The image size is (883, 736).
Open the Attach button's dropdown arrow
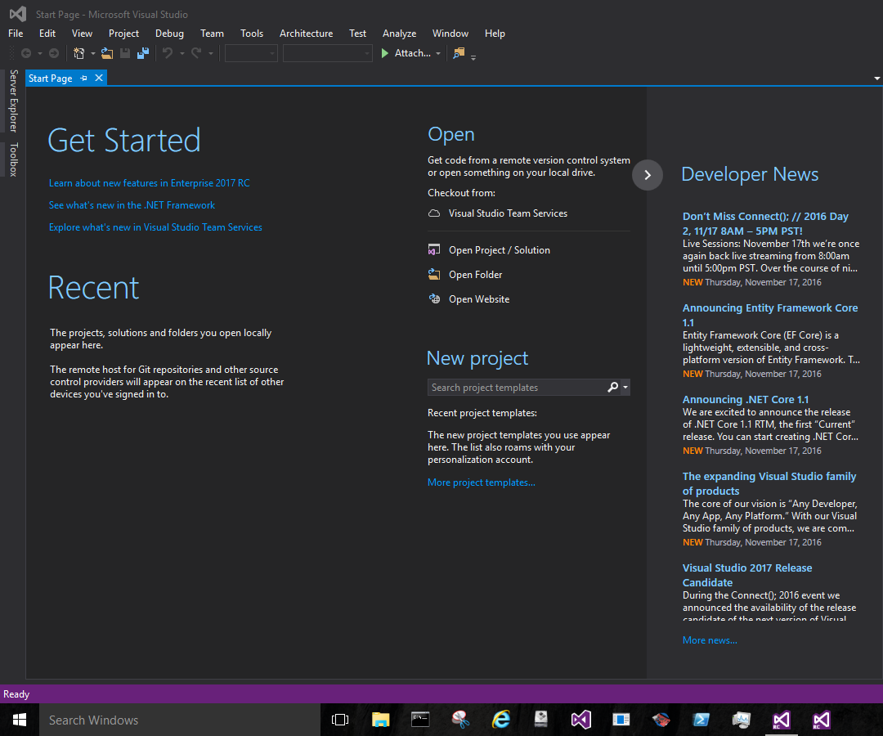pos(438,53)
